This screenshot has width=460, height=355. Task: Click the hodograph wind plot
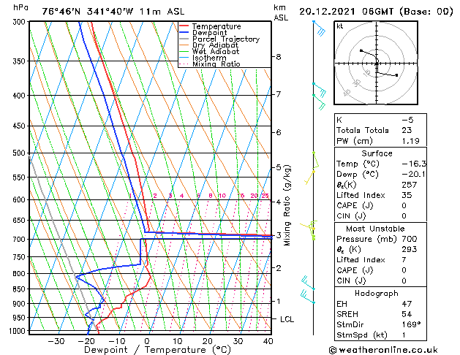pos(376,63)
